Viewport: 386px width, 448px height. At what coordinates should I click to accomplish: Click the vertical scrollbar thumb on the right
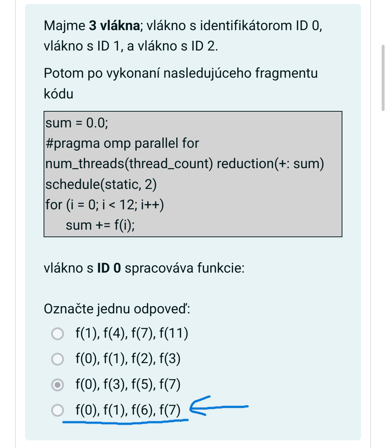pyautogui.click(x=383, y=78)
